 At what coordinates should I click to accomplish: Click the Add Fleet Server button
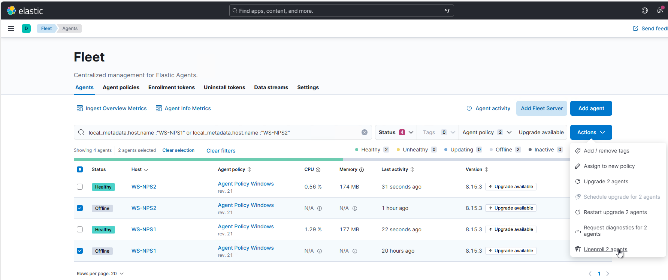[x=541, y=108]
